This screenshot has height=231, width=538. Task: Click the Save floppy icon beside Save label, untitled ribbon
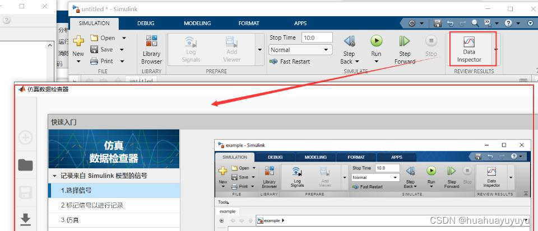[x=94, y=49]
